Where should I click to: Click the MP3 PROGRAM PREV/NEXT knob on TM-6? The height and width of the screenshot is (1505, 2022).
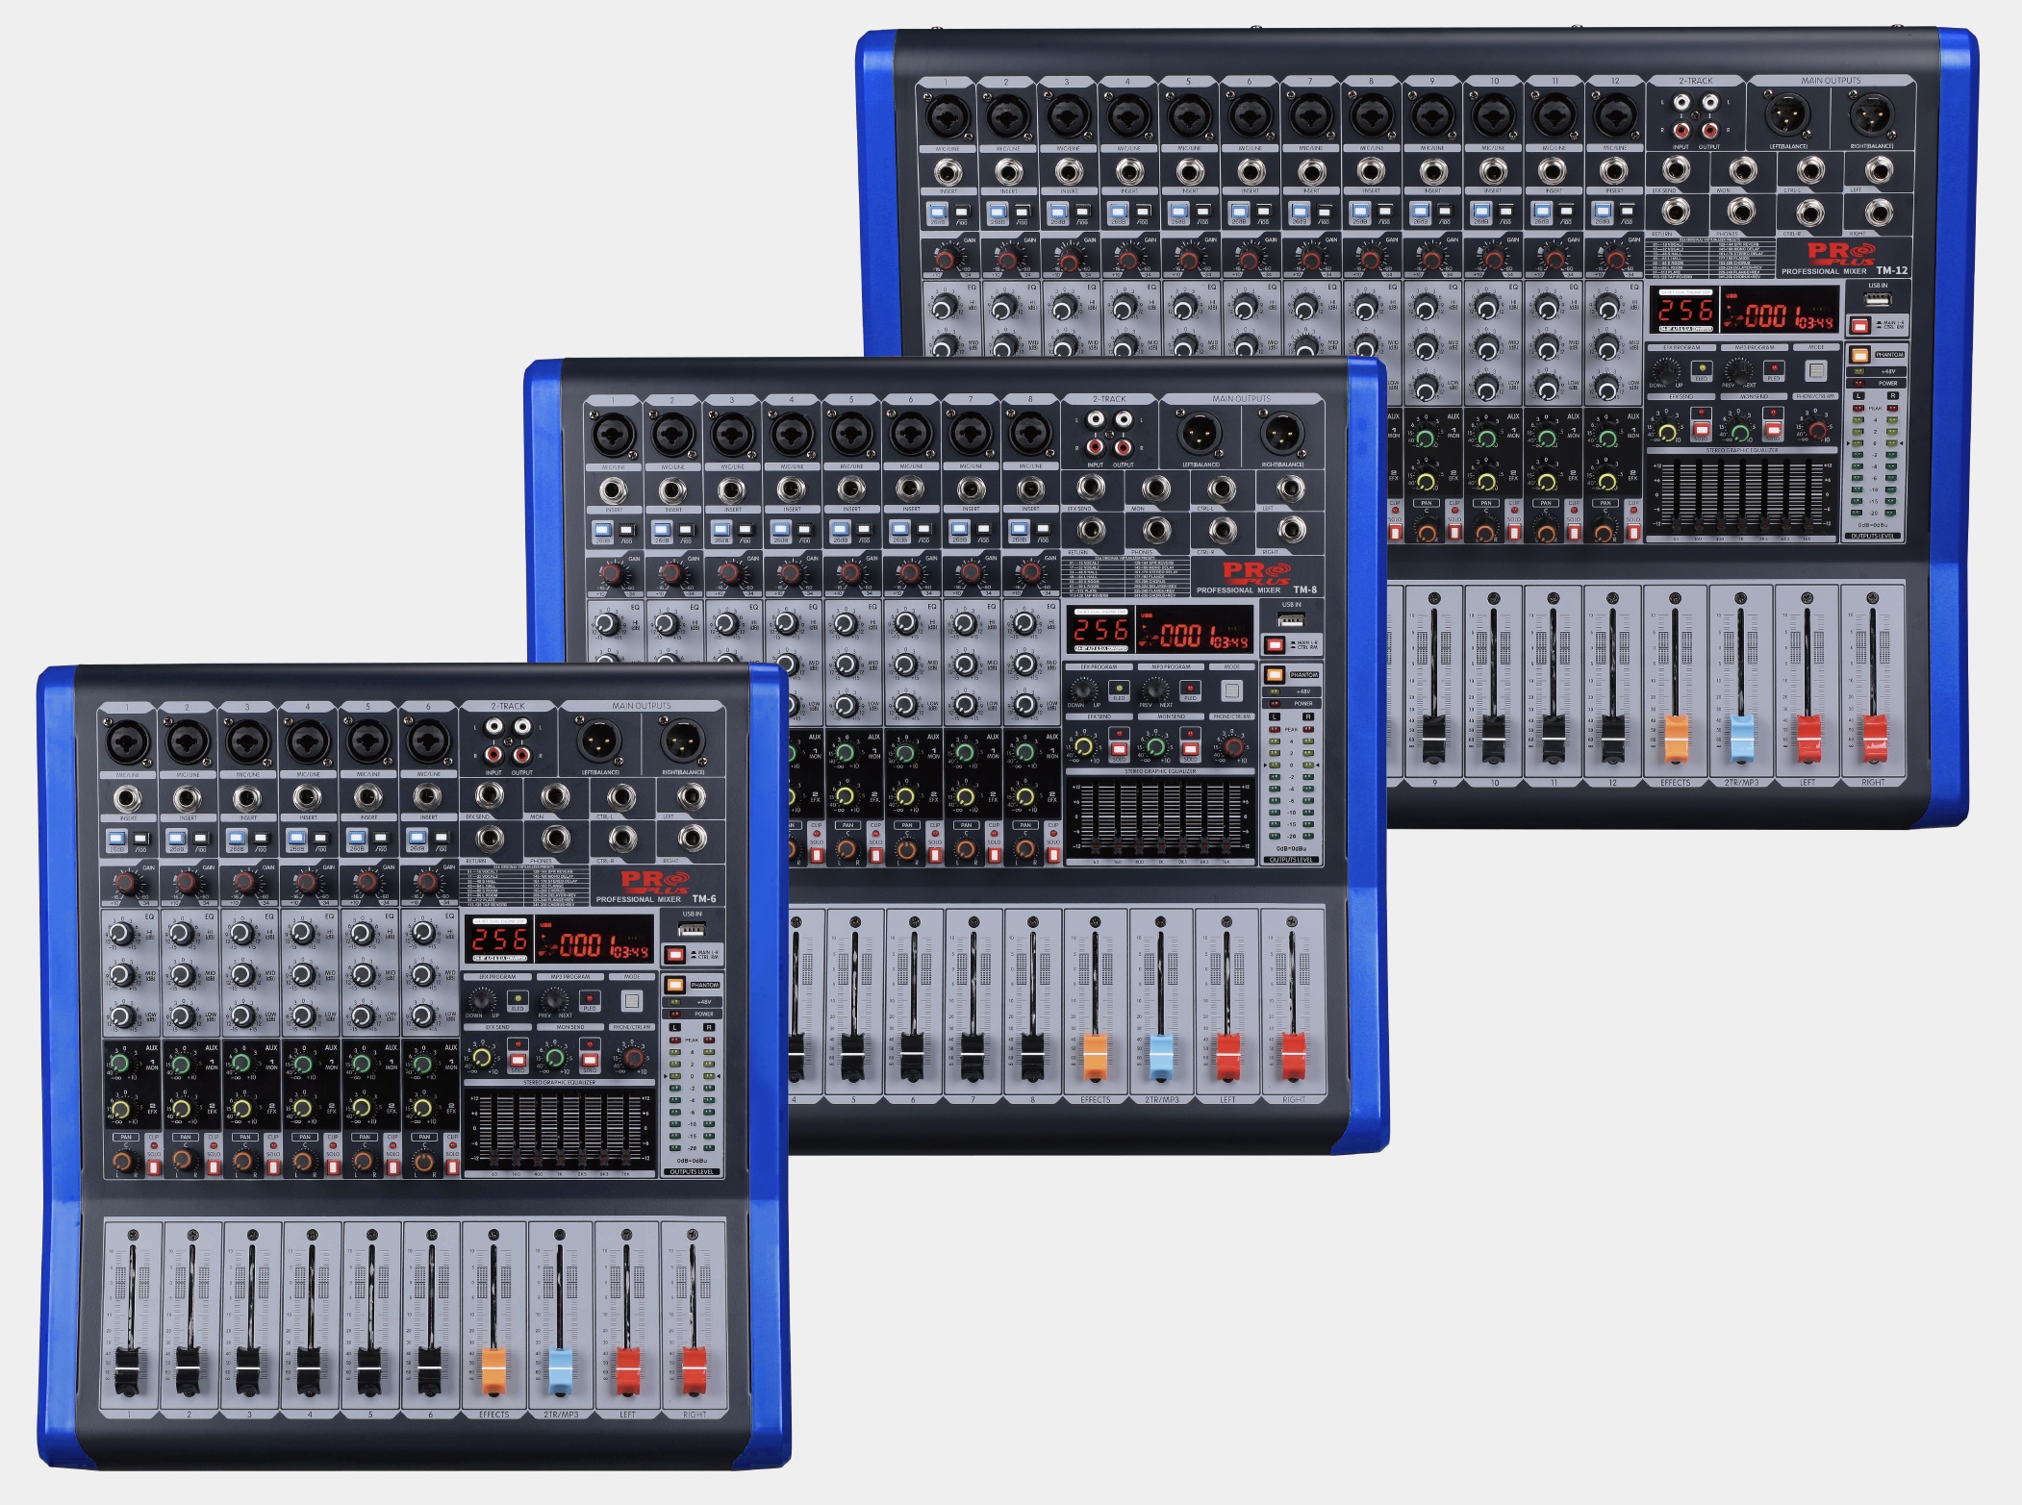pos(554,999)
